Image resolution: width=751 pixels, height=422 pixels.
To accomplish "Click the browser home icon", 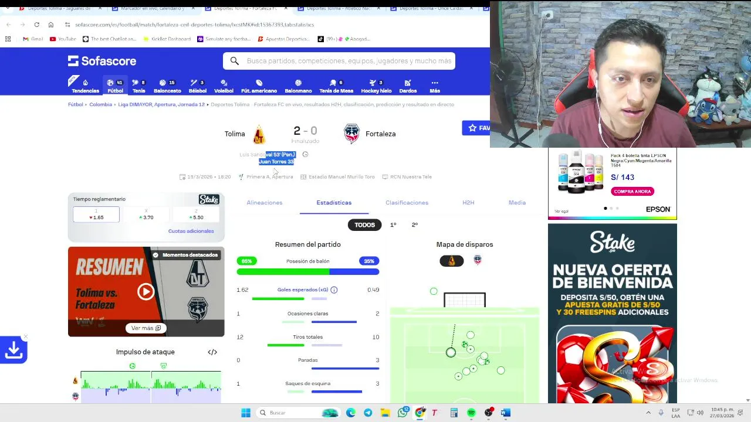I will [51, 25].
